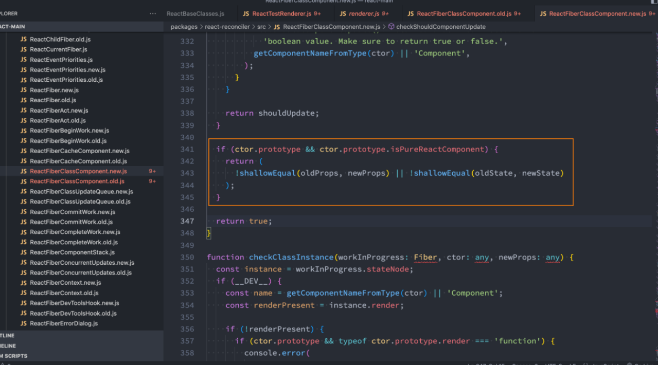Click the JS icon beside ReactEventPriorities.old.js

click(x=24, y=80)
